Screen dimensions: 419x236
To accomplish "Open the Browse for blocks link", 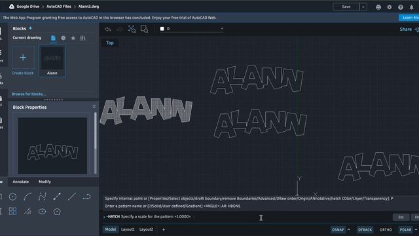I will click(28, 94).
